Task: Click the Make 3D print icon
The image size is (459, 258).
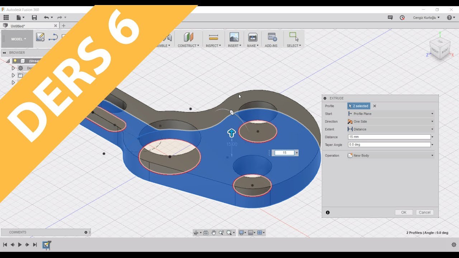Action: coord(252,37)
